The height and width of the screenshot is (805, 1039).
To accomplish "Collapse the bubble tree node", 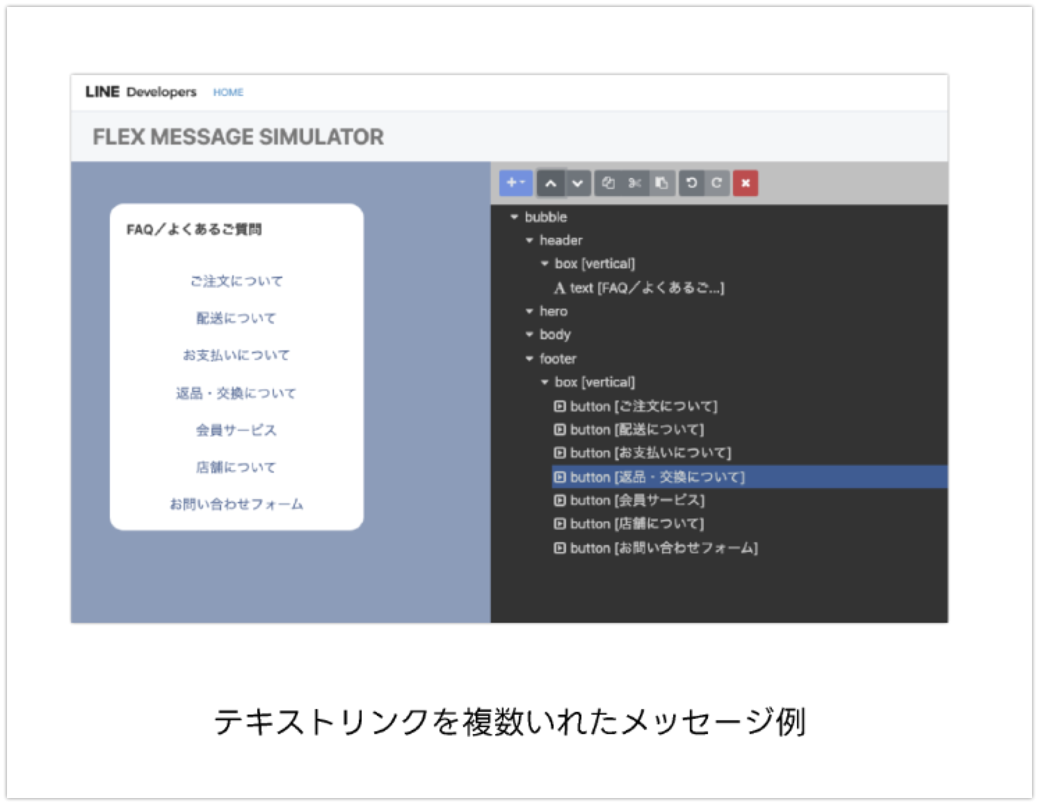I will point(515,217).
